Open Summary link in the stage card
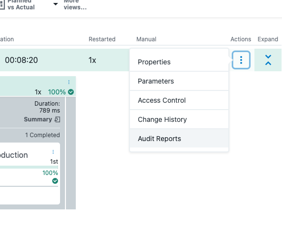This screenshot has width=282, height=232. click(38, 119)
